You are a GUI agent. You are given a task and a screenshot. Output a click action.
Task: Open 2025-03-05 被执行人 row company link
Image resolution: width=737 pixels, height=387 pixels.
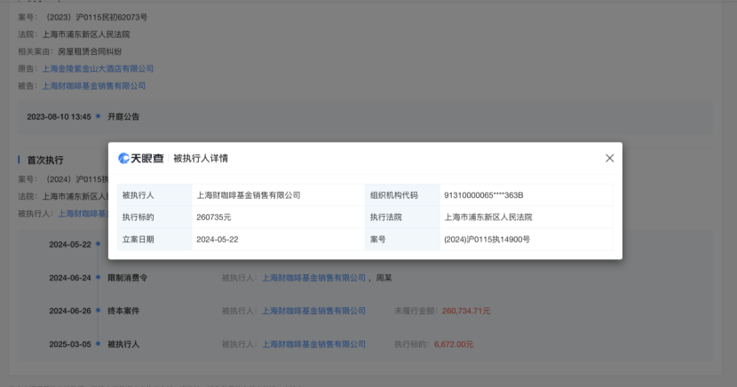[x=313, y=344]
